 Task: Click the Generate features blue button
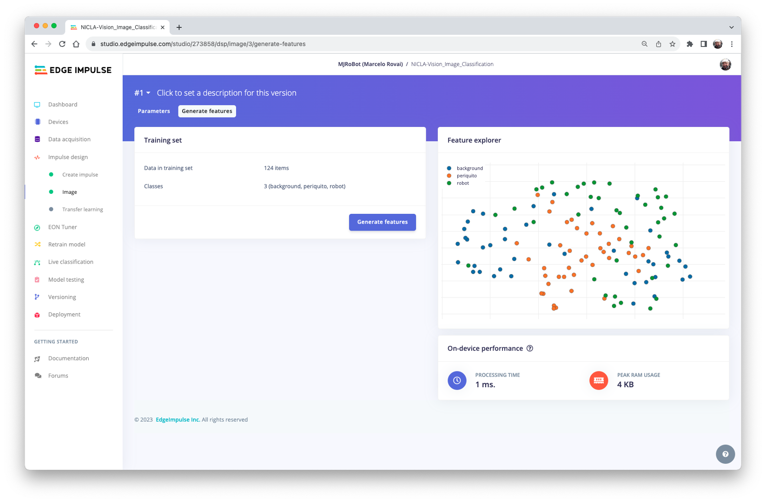(x=382, y=222)
